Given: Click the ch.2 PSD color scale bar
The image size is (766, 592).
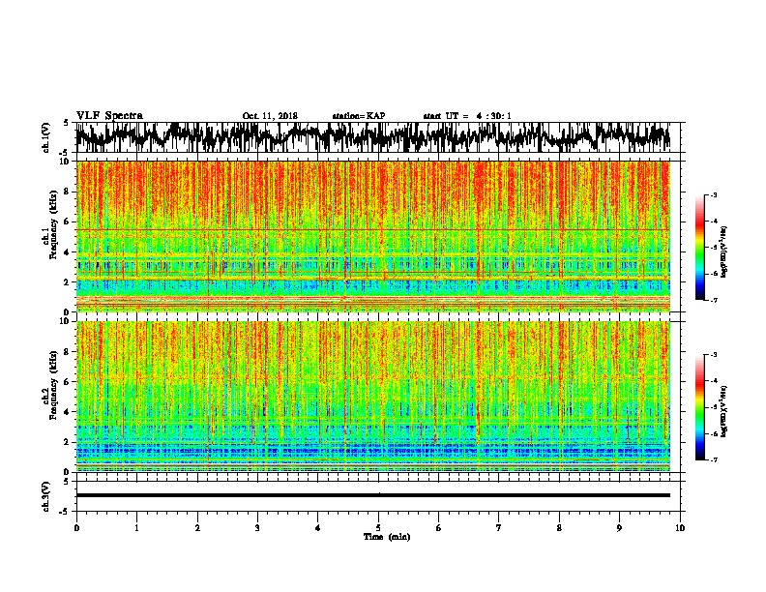Looking at the screenshot, I should (699, 407).
